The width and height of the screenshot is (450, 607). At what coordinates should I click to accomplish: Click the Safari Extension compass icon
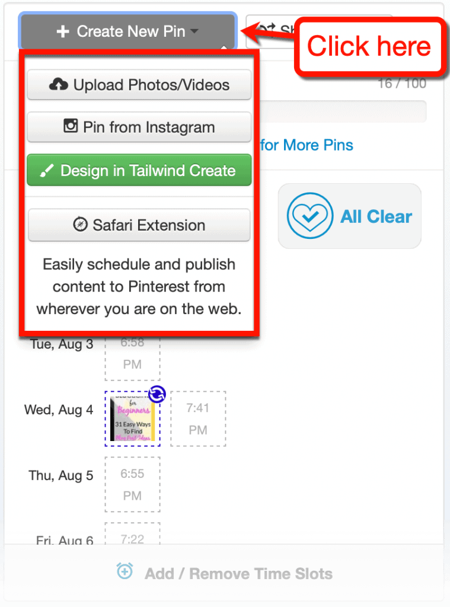(80, 225)
